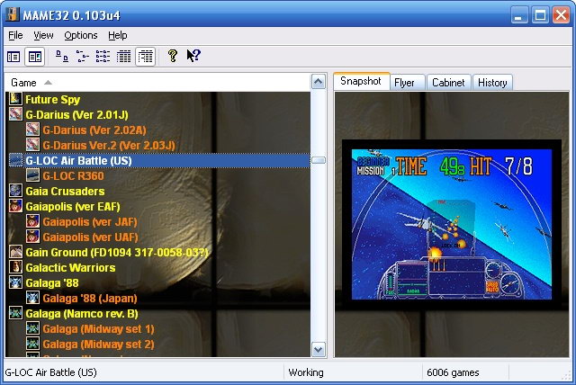576x385 pixels.
Task: Switch to details view
Action: coord(124,57)
